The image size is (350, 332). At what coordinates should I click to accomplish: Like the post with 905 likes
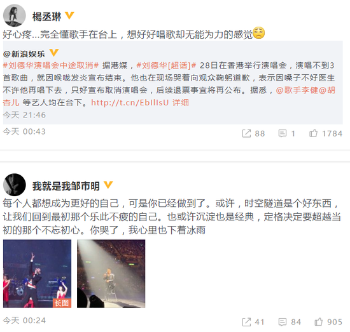(x=319, y=322)
